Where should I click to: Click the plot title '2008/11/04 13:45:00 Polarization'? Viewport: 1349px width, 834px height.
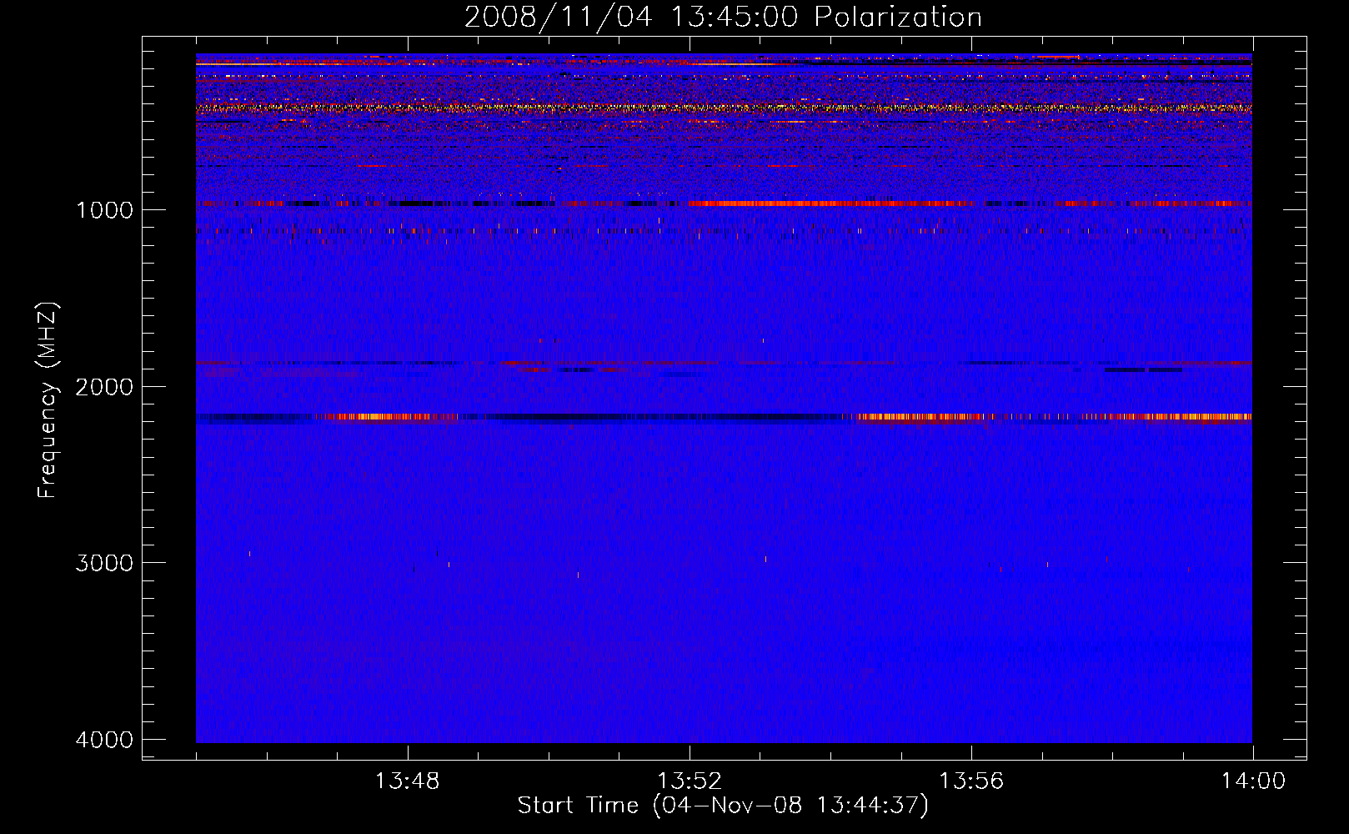pos(723,17)
